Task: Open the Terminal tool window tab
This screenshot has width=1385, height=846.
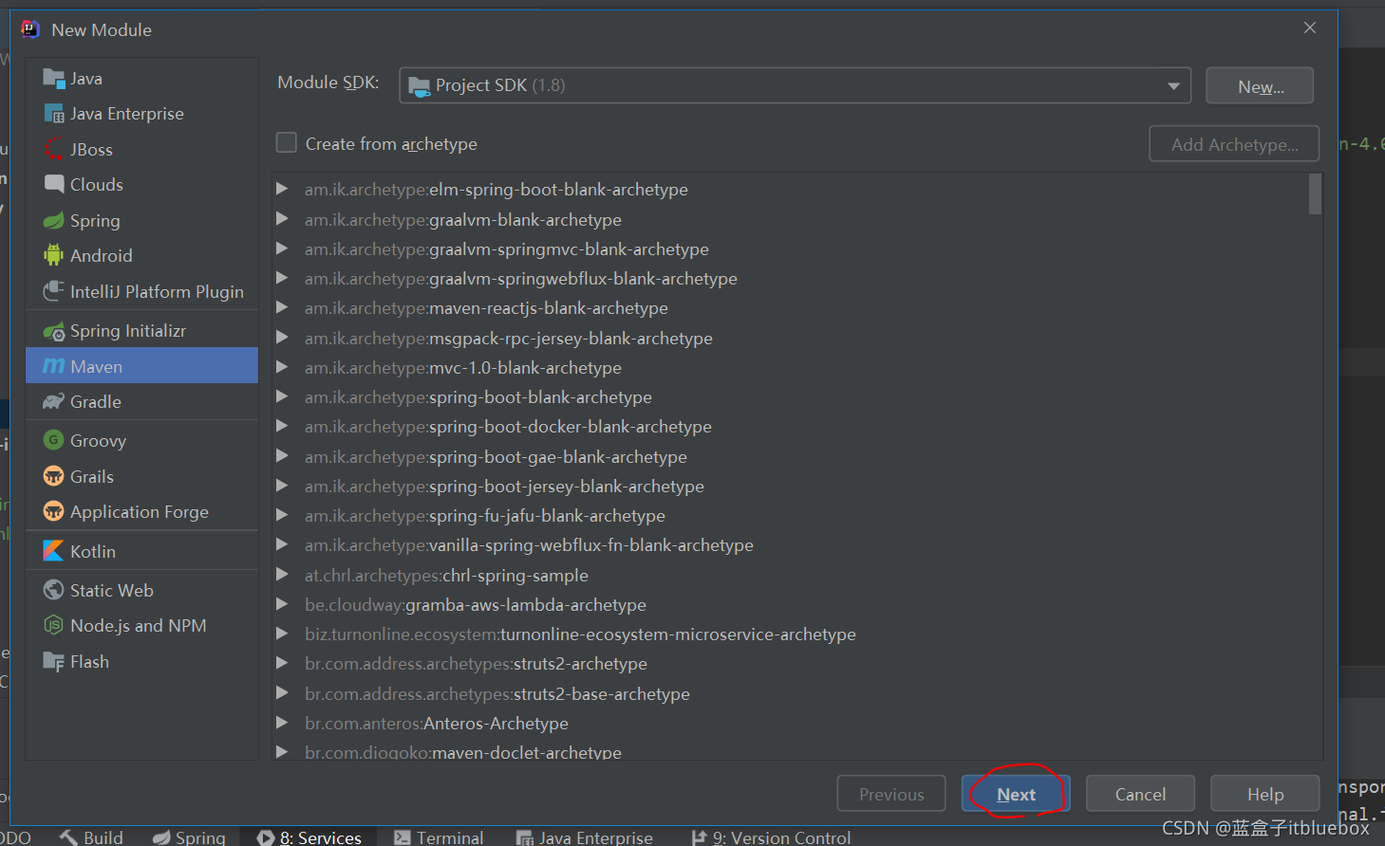Action: [439, 837]
